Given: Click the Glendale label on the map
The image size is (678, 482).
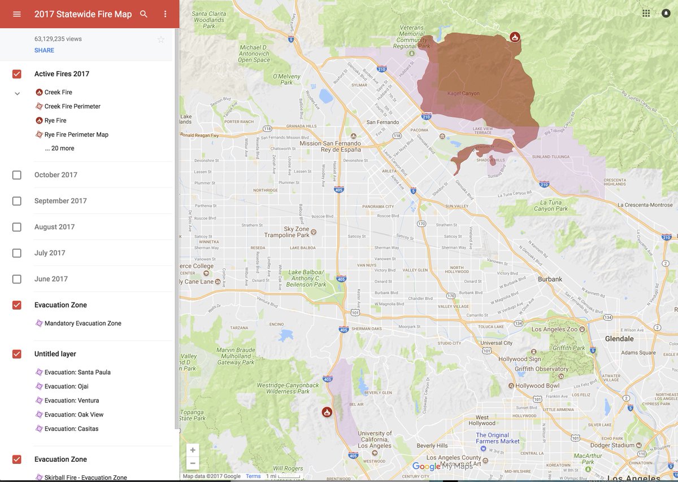Looking at the screenshot, I should point(619,339).
